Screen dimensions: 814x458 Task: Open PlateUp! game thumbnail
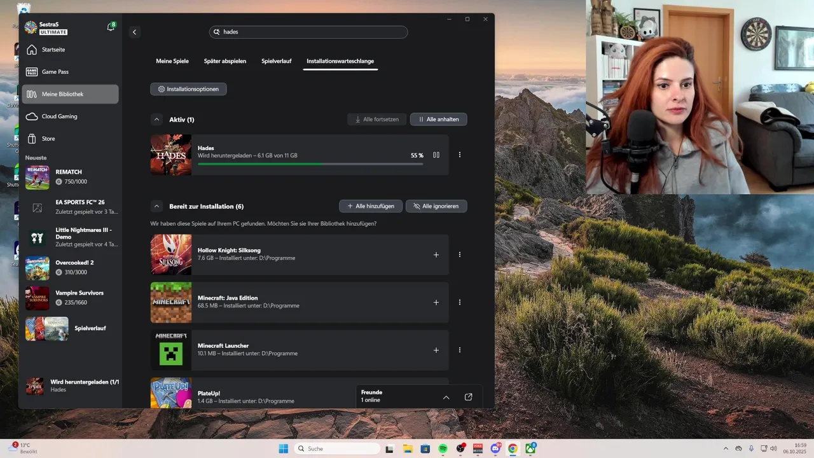171,393
